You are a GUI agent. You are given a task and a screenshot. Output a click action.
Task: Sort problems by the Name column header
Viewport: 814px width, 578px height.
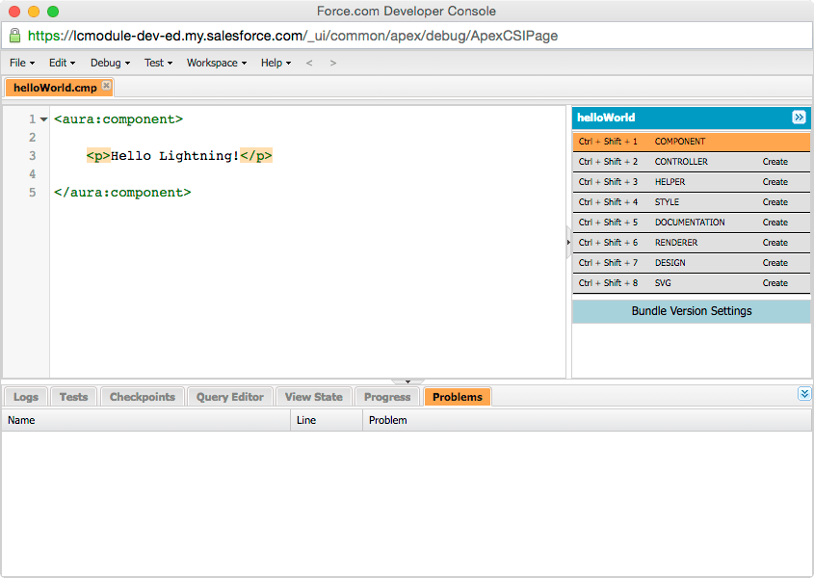pos(145,420)
